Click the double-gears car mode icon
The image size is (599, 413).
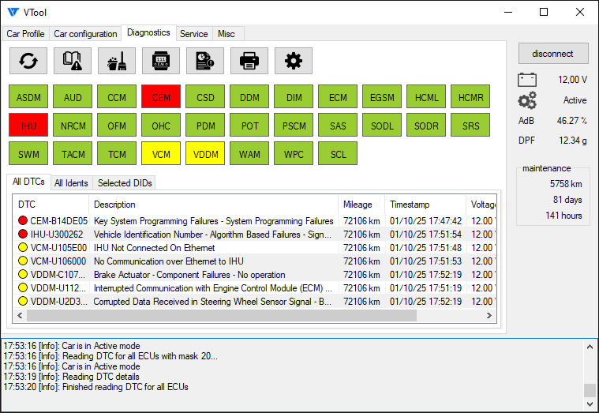pyautogui.click(x=526, y=100)
